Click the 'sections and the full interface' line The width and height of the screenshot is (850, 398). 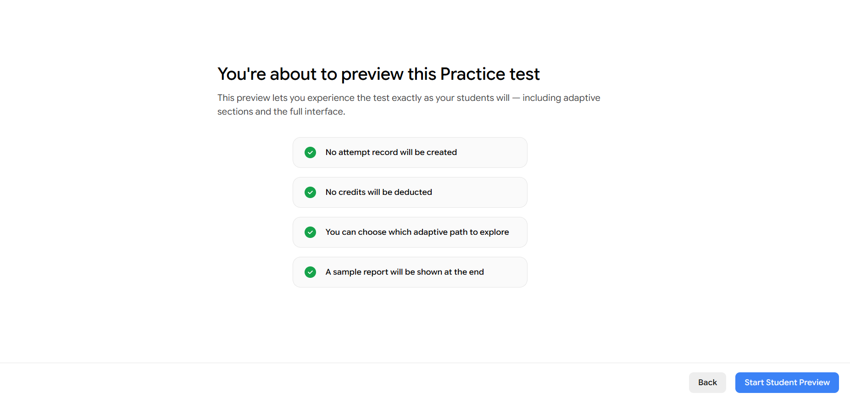pyautogui.click(x=281, y=111)
